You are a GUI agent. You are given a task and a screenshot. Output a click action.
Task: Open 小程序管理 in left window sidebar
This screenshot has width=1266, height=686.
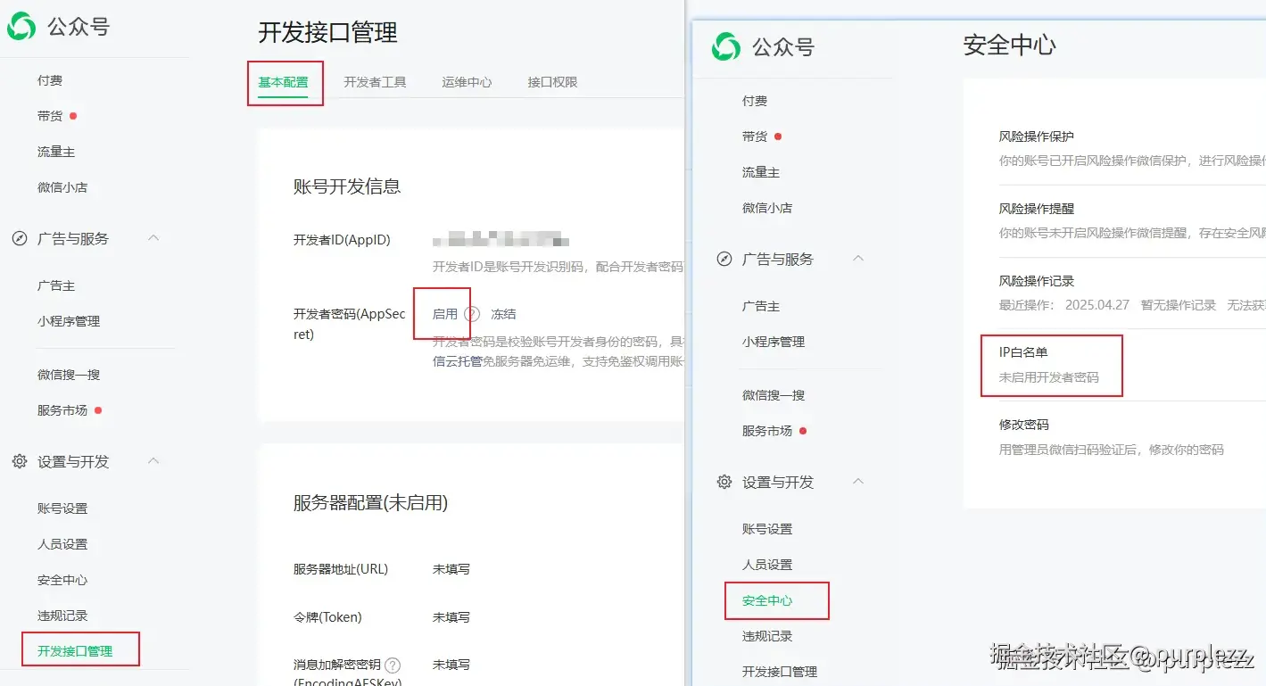tap(69, 321)
